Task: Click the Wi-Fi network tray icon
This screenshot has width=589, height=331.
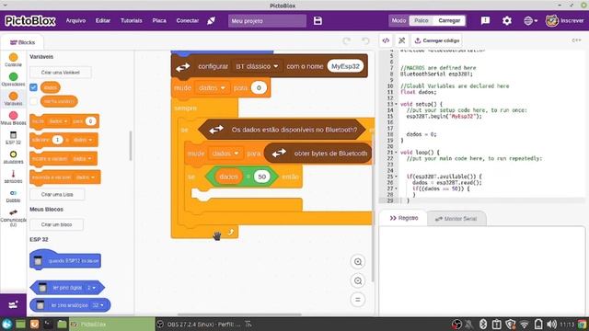Action: (x=525, y=324)
